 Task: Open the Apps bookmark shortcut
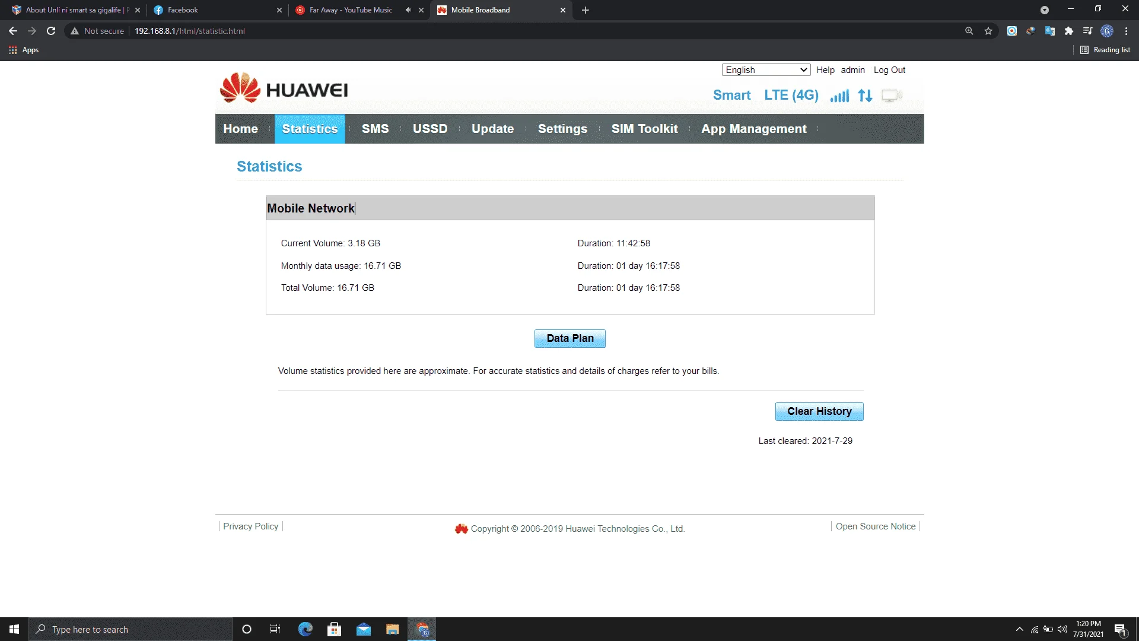(x=24, y=50)
